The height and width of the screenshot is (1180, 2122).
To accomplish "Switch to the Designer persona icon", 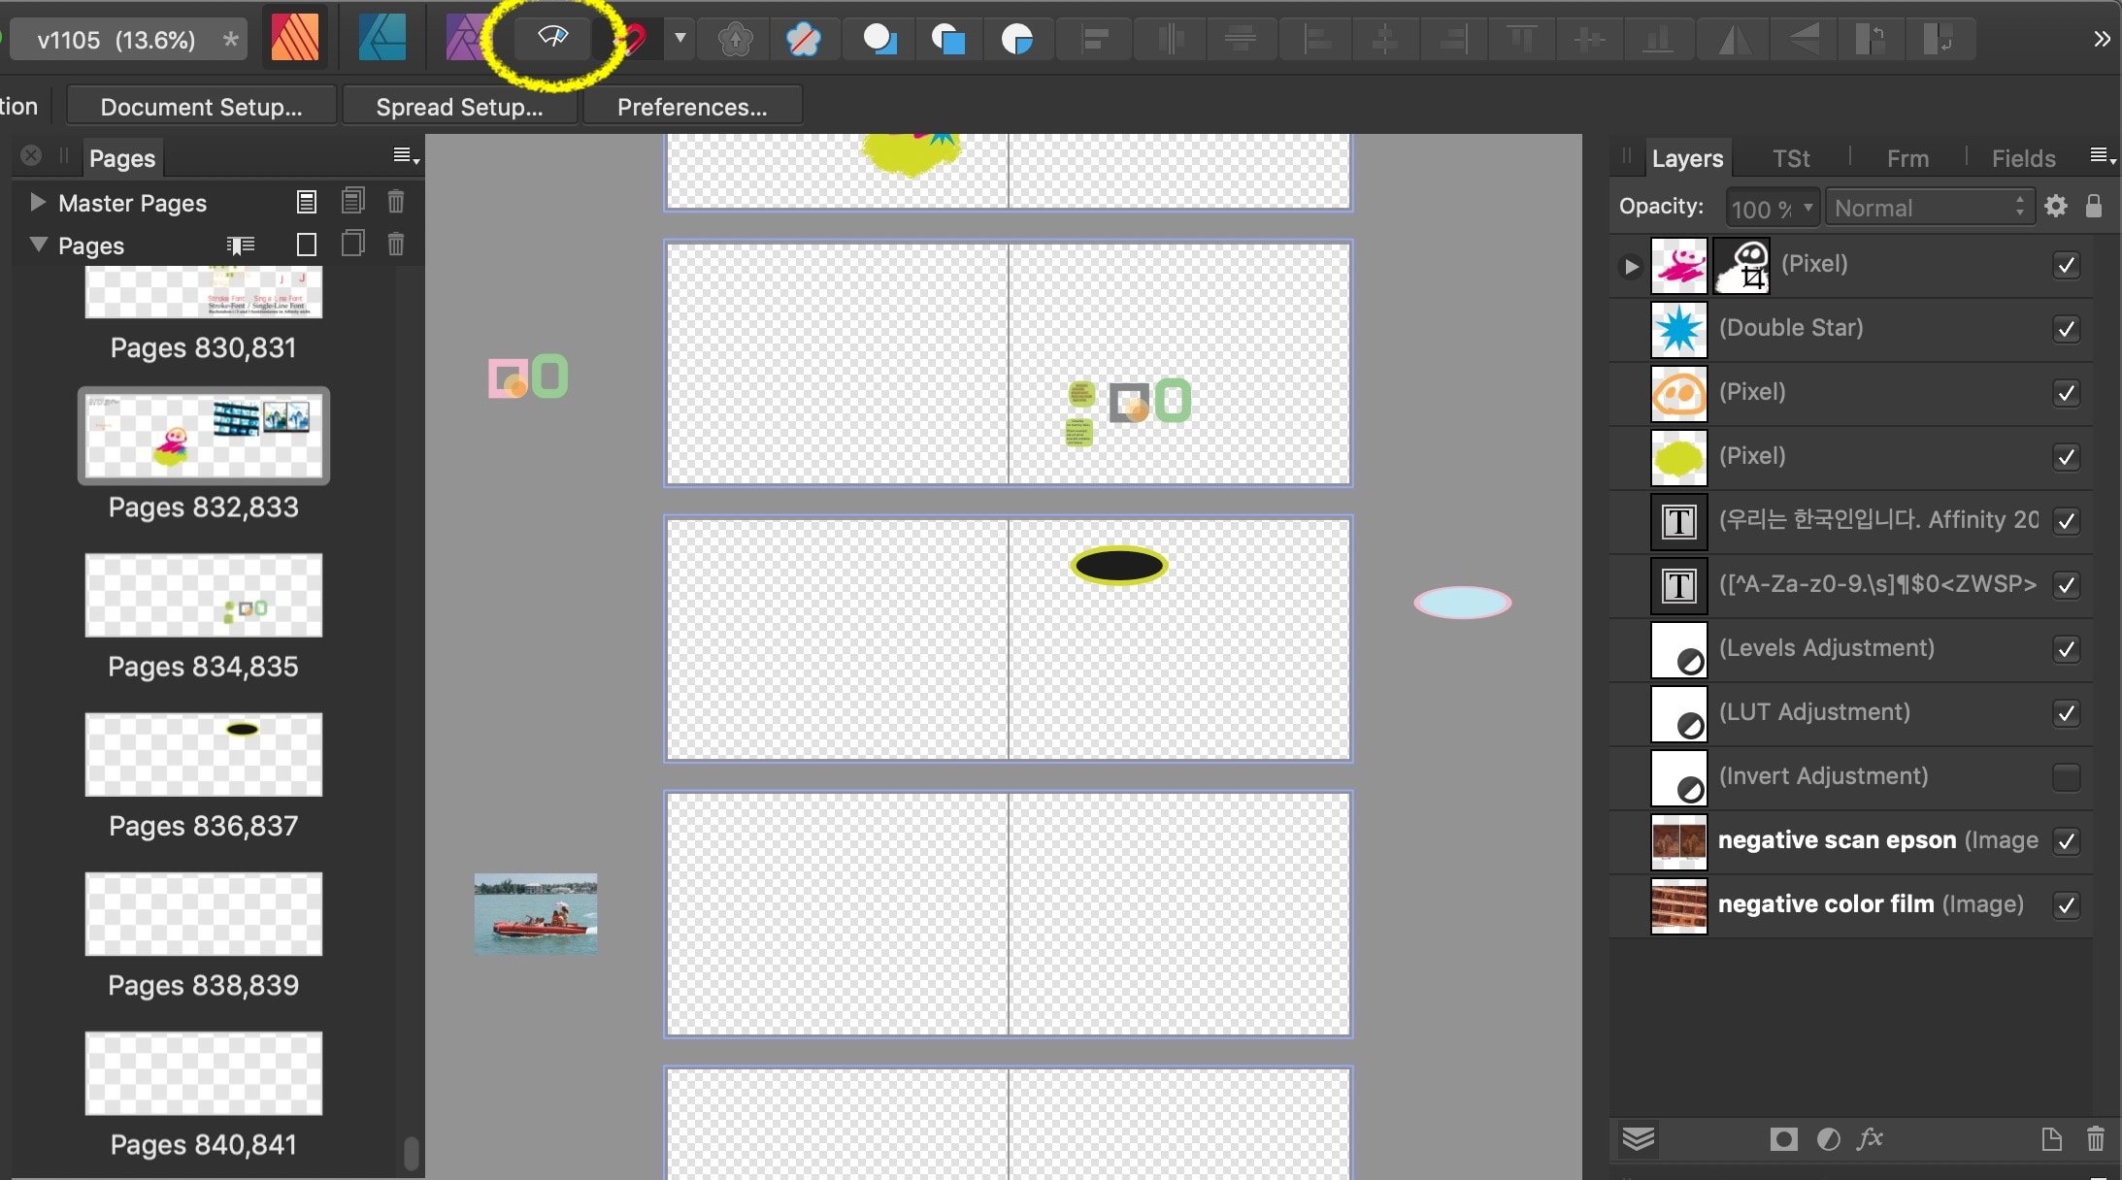I will coord(381,39).
